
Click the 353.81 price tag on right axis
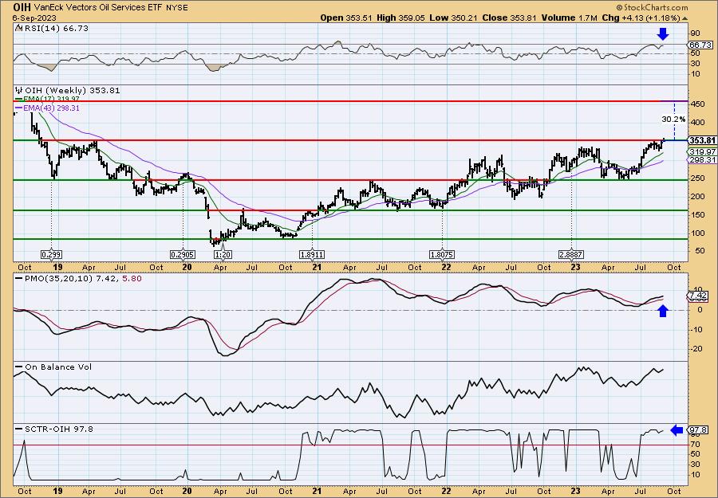[702, 140]
